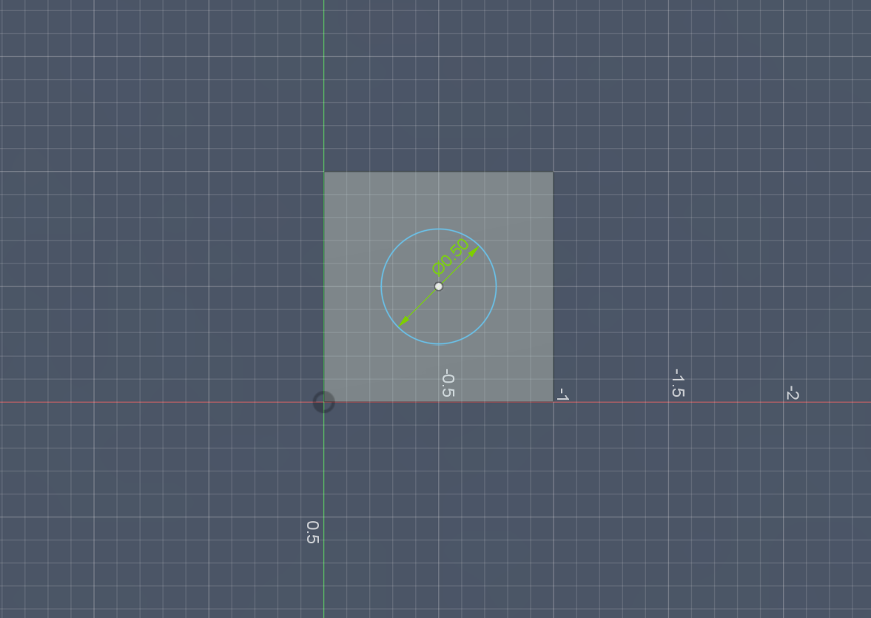Click the bottom-right square corner at -1
This screenshot has width=871, height=618.
click(553, 402)
